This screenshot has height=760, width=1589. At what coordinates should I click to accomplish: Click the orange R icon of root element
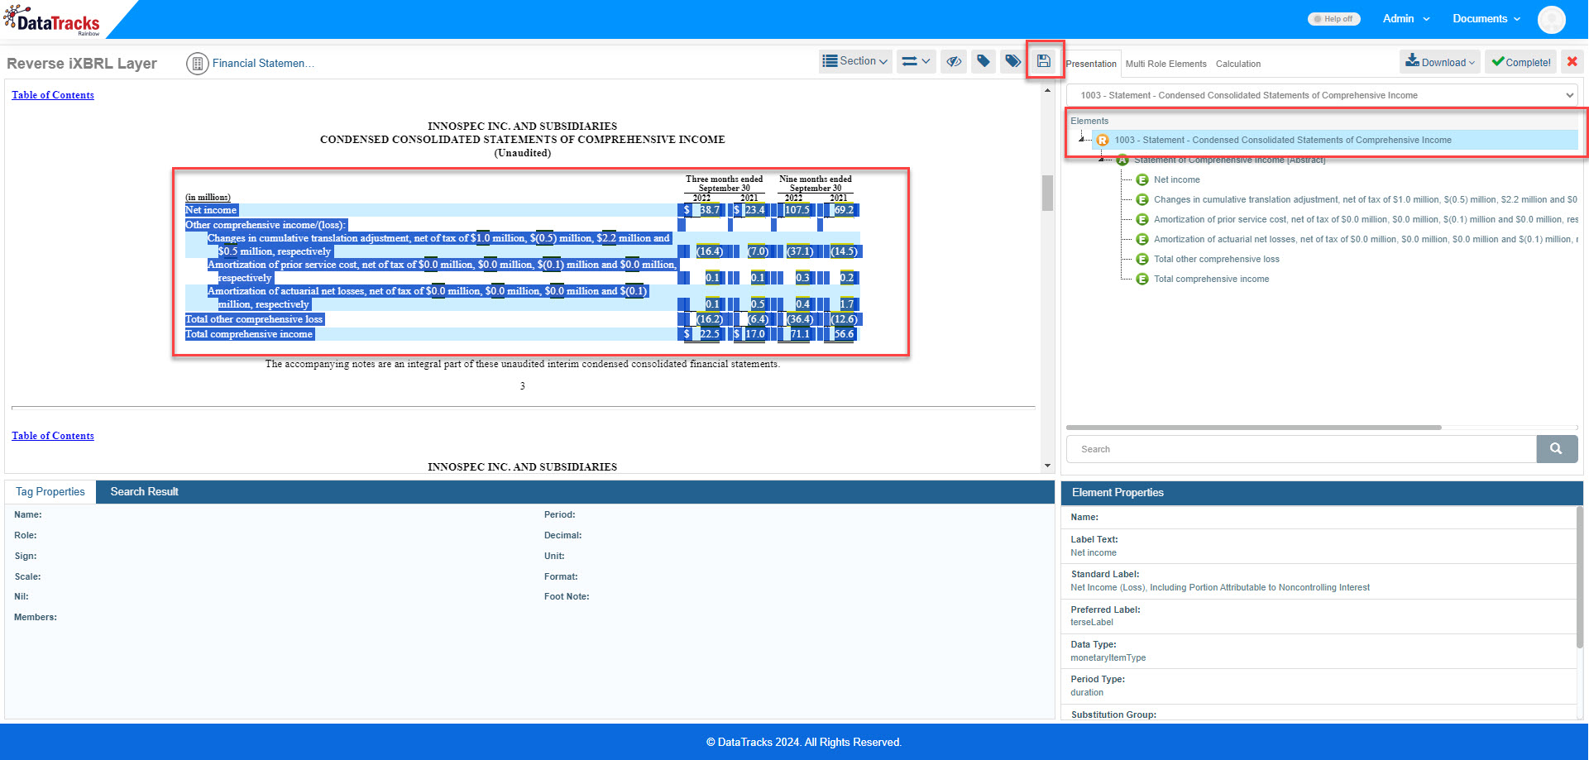point(1103,140)
